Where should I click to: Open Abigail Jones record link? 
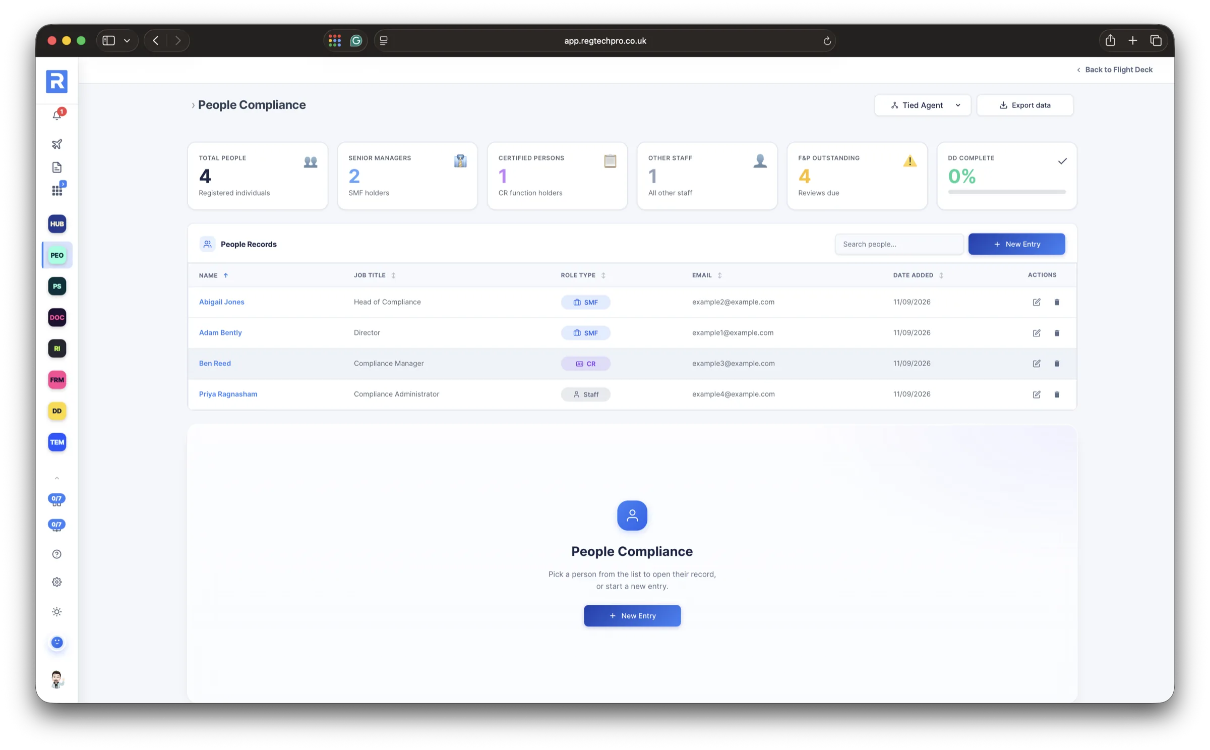coord(221,302)
